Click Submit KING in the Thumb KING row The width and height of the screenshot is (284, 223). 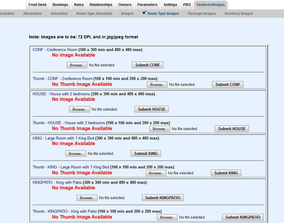[x=226, y=173]
